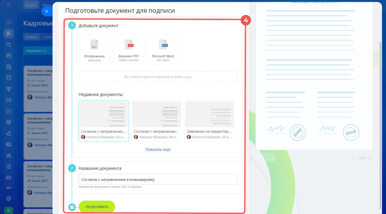Open the people employees sidebar icon

pos(9,156)
